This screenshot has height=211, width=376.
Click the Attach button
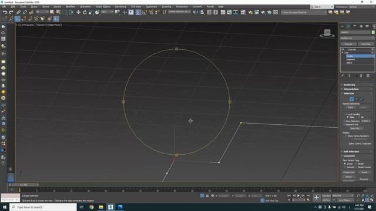349,177
